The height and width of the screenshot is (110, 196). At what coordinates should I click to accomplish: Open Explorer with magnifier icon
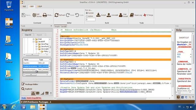tap(23, 89)
